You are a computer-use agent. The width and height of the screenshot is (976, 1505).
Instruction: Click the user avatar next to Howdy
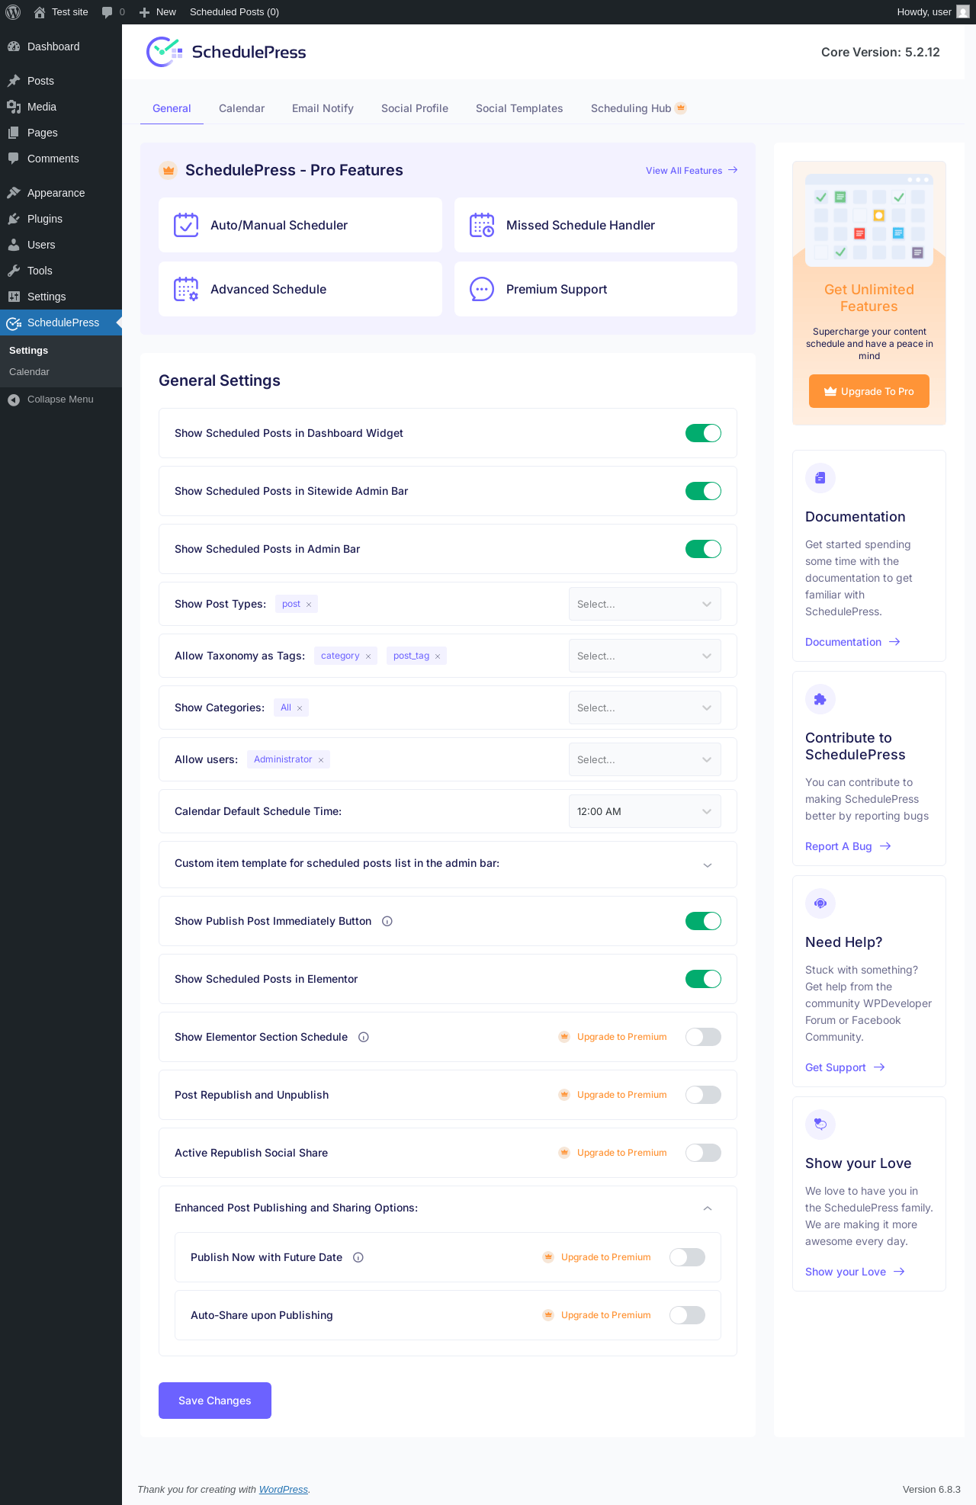pos(963,12)
